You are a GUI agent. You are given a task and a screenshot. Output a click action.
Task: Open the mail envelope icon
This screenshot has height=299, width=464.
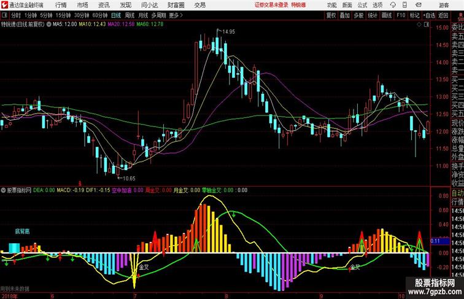click(419, 5)
